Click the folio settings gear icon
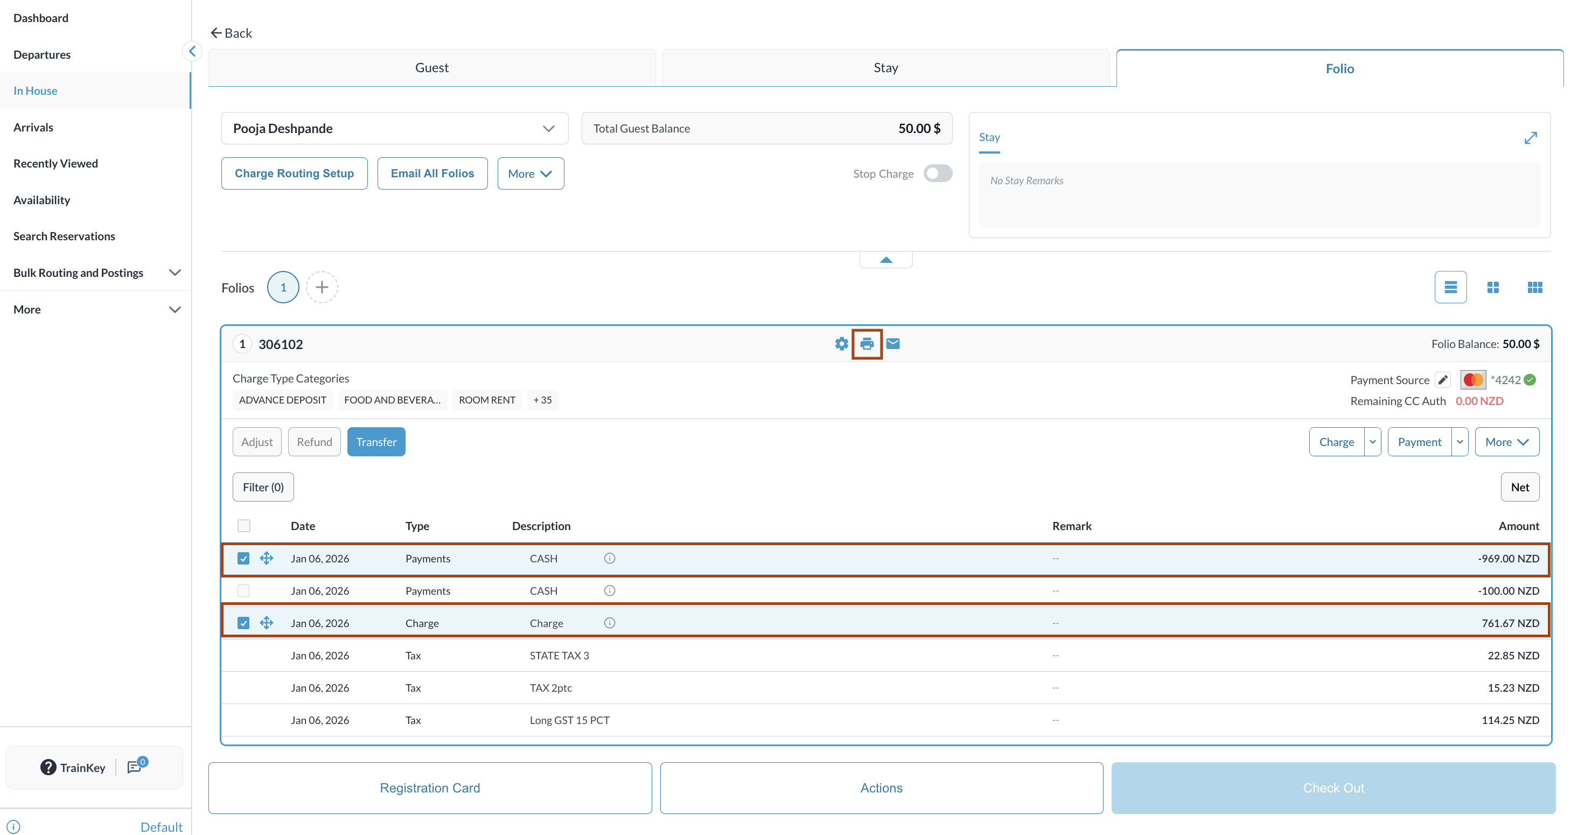The height and width of the screenshot is (835, 1578). click(x=841, y=344)
